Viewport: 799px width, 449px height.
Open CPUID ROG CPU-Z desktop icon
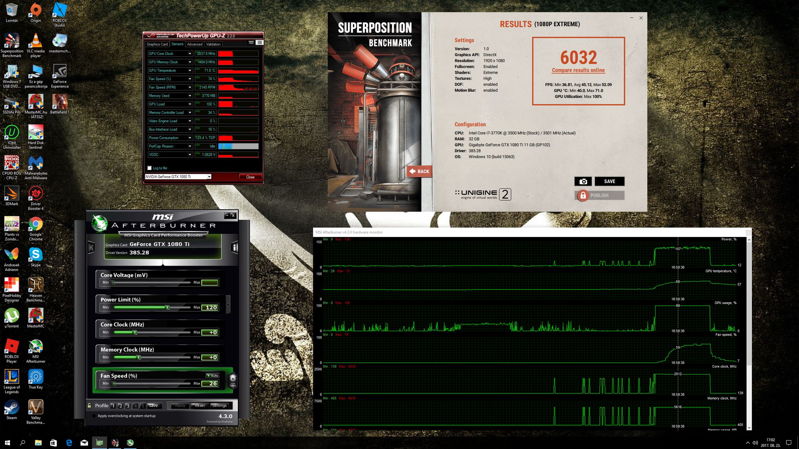[x=12, y=168]
